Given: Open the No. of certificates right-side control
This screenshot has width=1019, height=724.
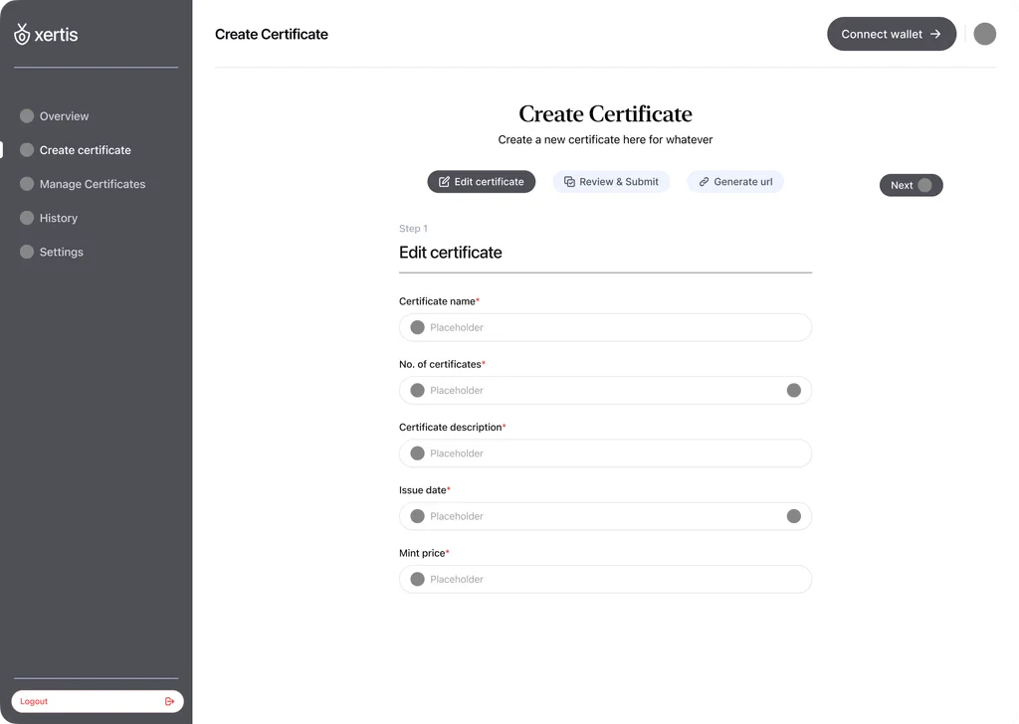Looking at the screenshot, I should [x=793, y=390].
